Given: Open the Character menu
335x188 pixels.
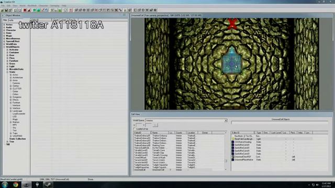Looking at the screenshot, I should coord(43,6).
